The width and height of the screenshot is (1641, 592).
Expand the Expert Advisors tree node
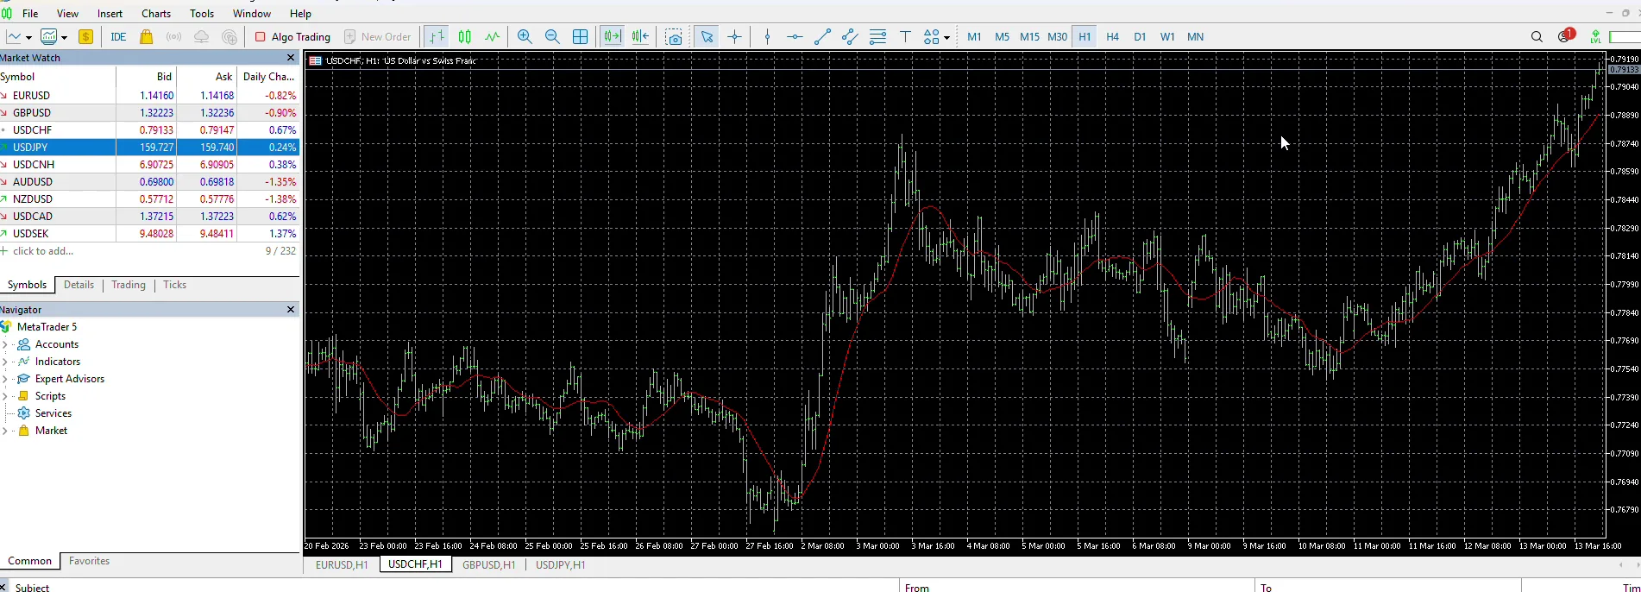pyautogui.click(x=5, y=379)
